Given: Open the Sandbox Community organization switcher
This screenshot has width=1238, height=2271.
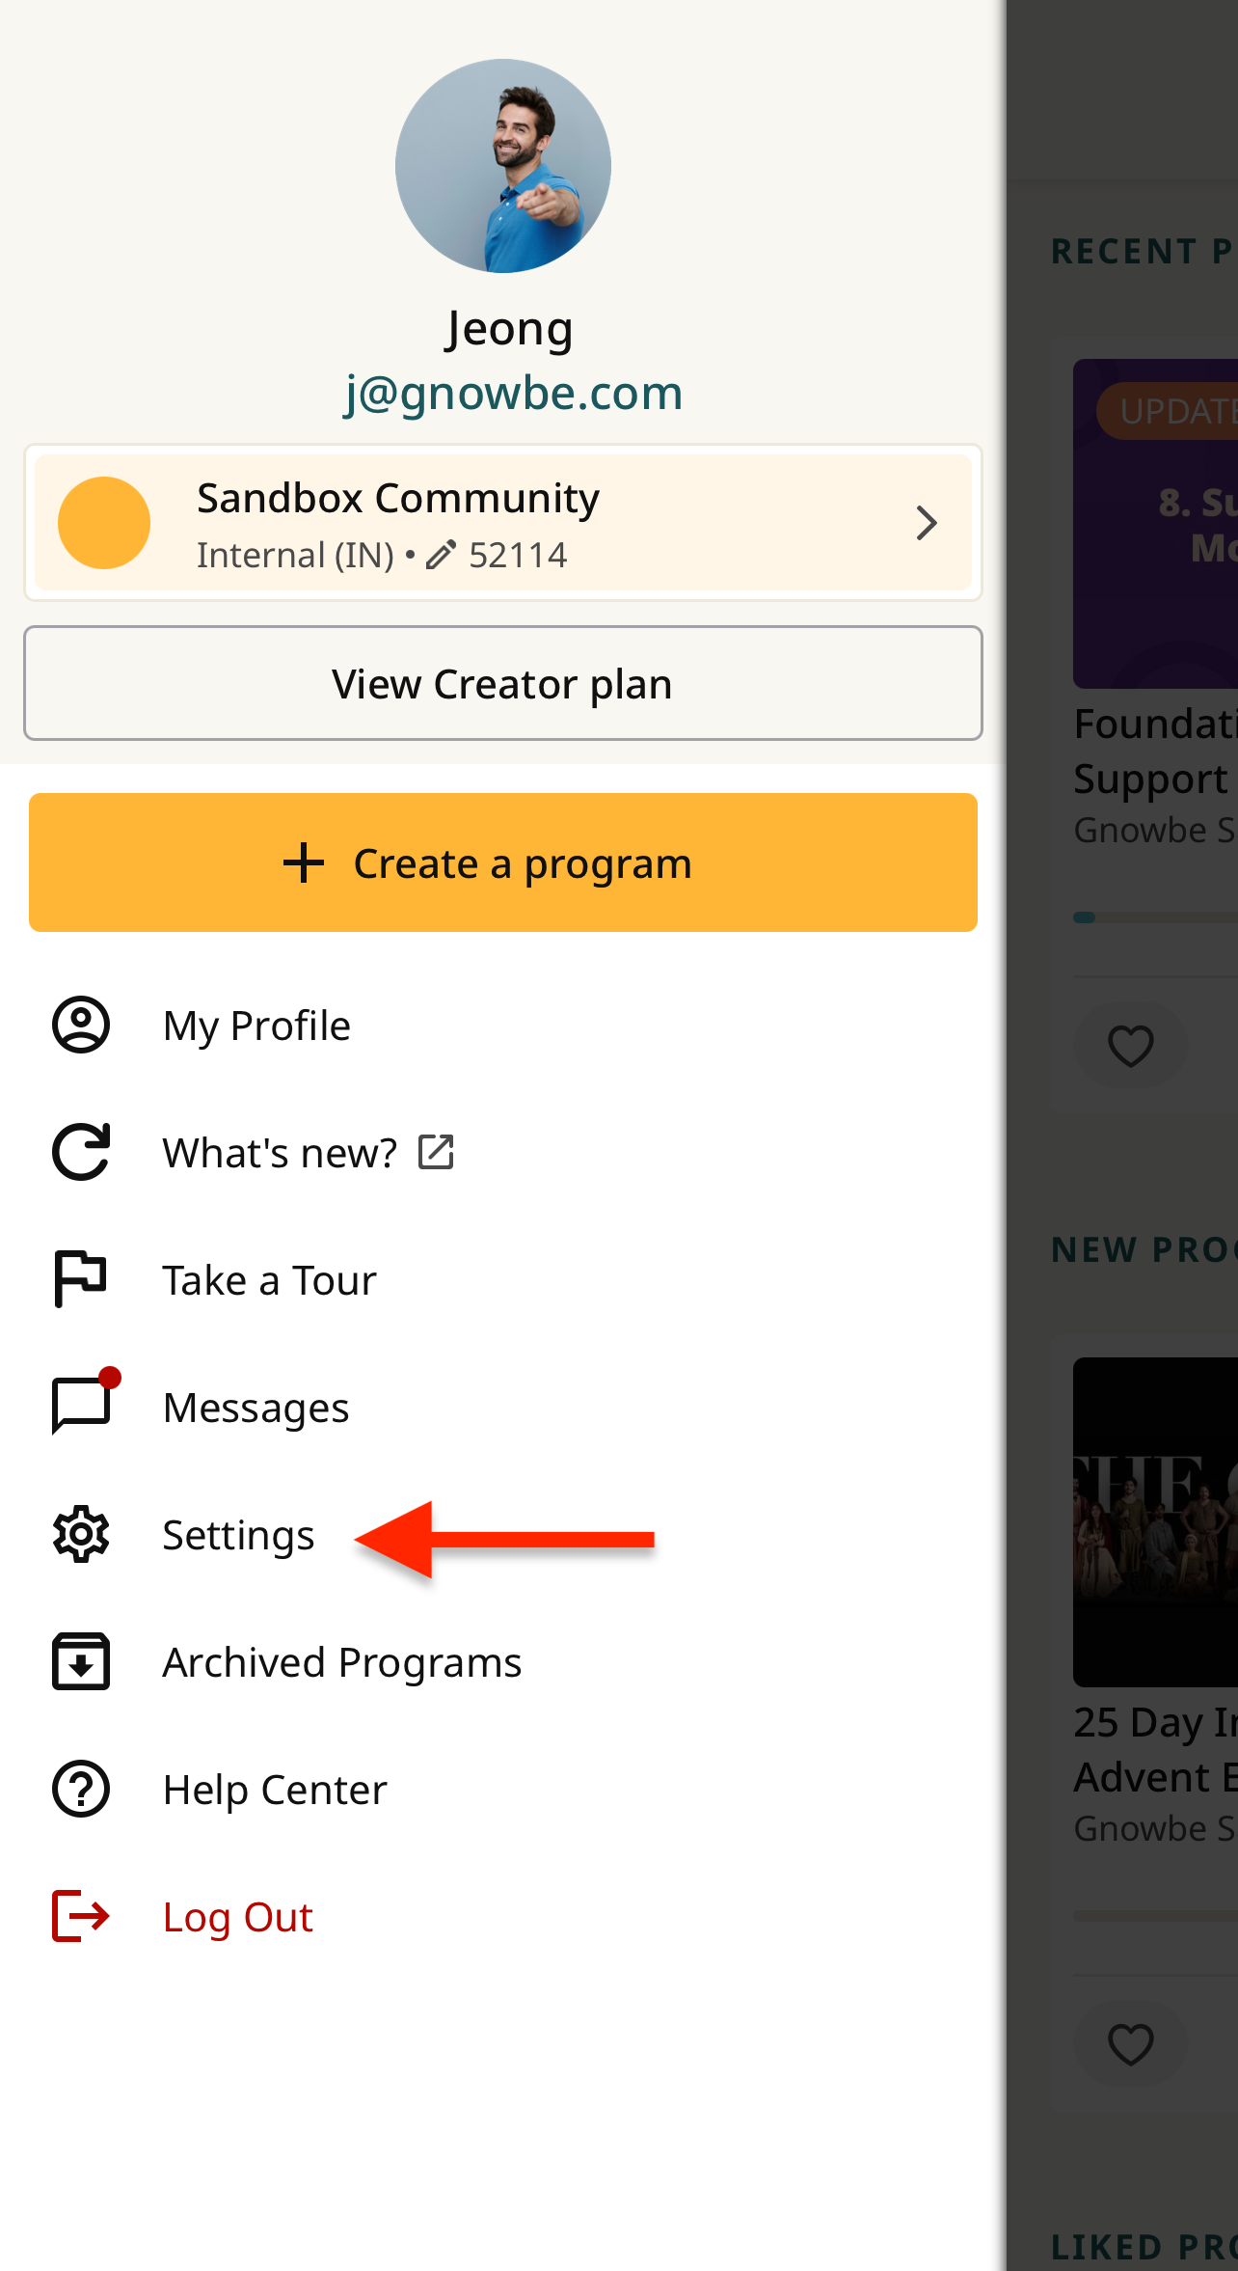Looking at the screenshot, I should (x=503, y=523).
